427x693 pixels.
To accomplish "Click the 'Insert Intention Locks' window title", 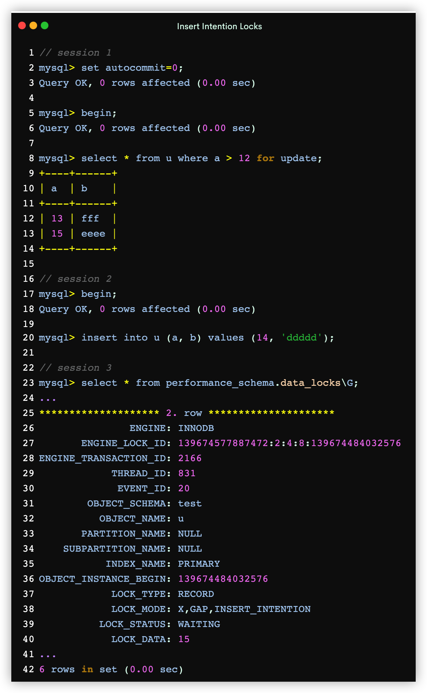I will (x=219, y=26).
